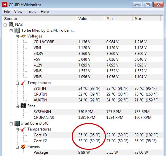The height and width of the screenshot is (156, 166).
Task: Select the Package power row
Action: (98, 152)
